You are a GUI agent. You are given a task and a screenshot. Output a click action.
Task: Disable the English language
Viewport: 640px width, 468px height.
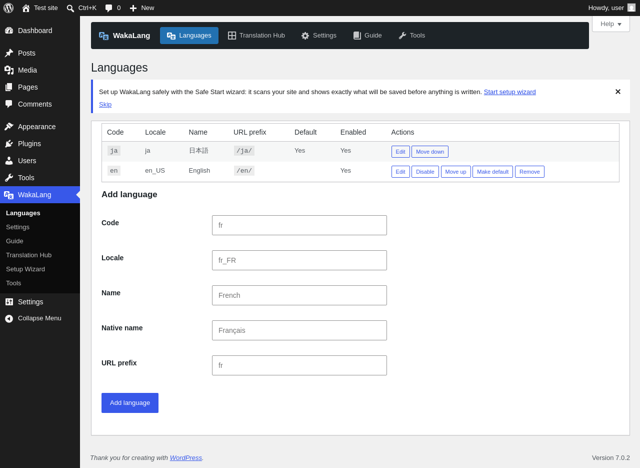point(425,172)
